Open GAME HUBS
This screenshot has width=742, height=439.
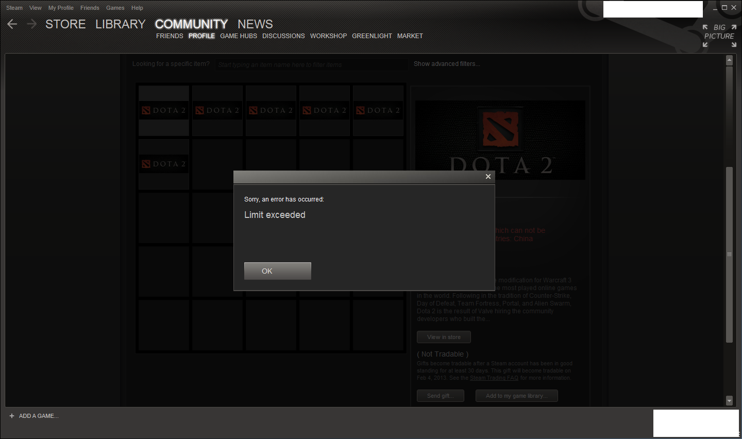coord(239,36)
